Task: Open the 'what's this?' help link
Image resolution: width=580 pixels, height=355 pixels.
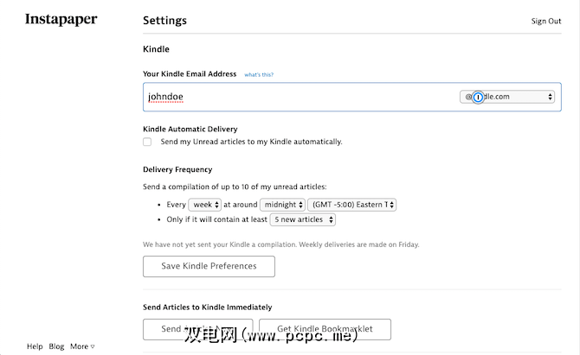Action: 258,75
